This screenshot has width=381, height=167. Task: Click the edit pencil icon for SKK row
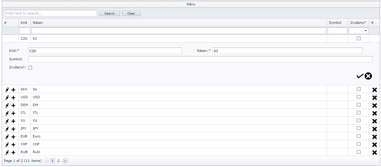tap(7, 90)
